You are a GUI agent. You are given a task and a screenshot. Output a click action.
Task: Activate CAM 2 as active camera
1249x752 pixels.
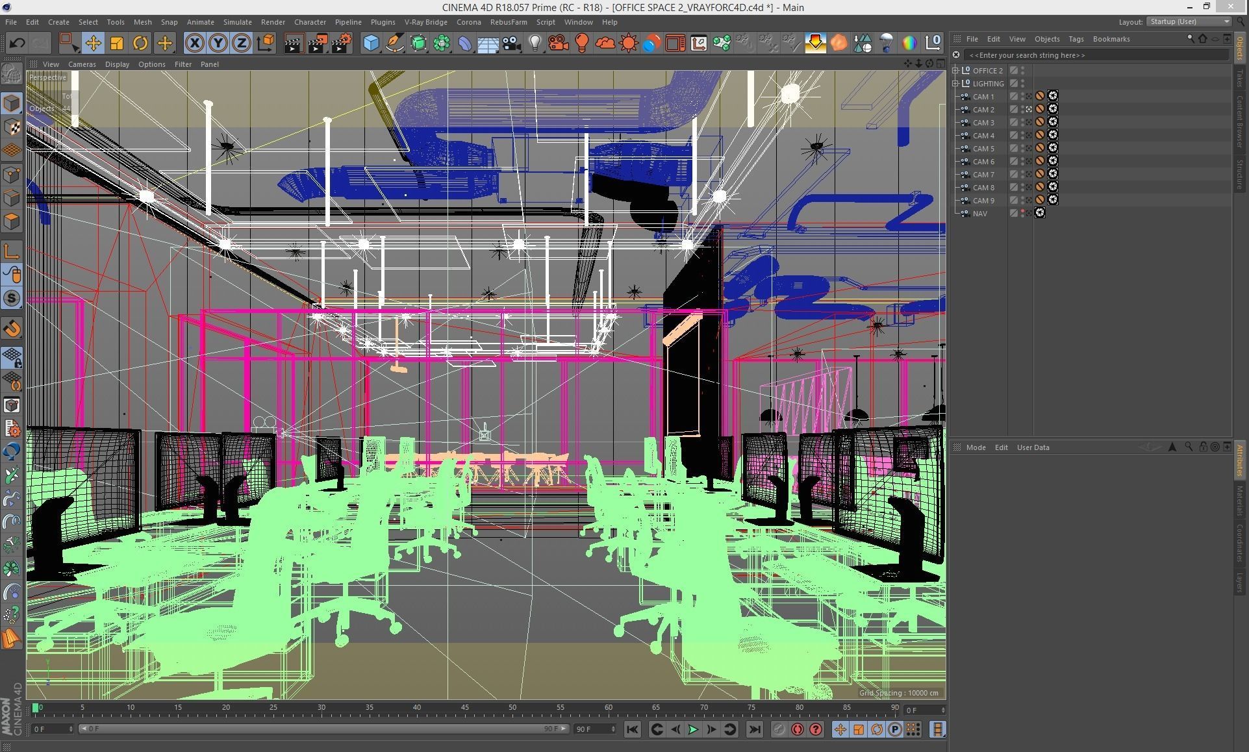pyautogui.click(x=1029, y=109)
